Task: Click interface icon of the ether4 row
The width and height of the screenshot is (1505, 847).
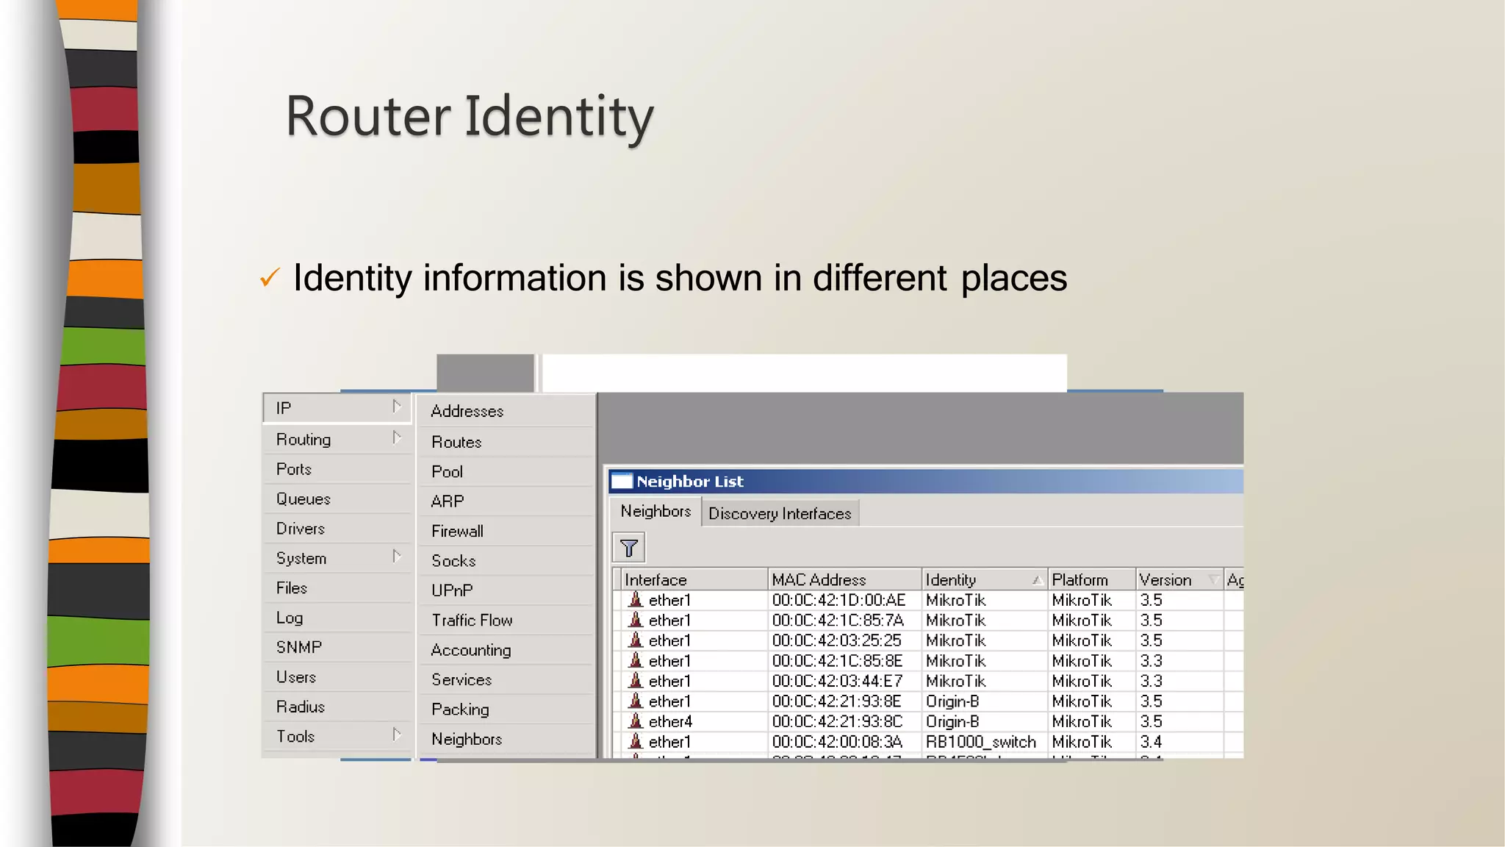Action: [636, 721]
